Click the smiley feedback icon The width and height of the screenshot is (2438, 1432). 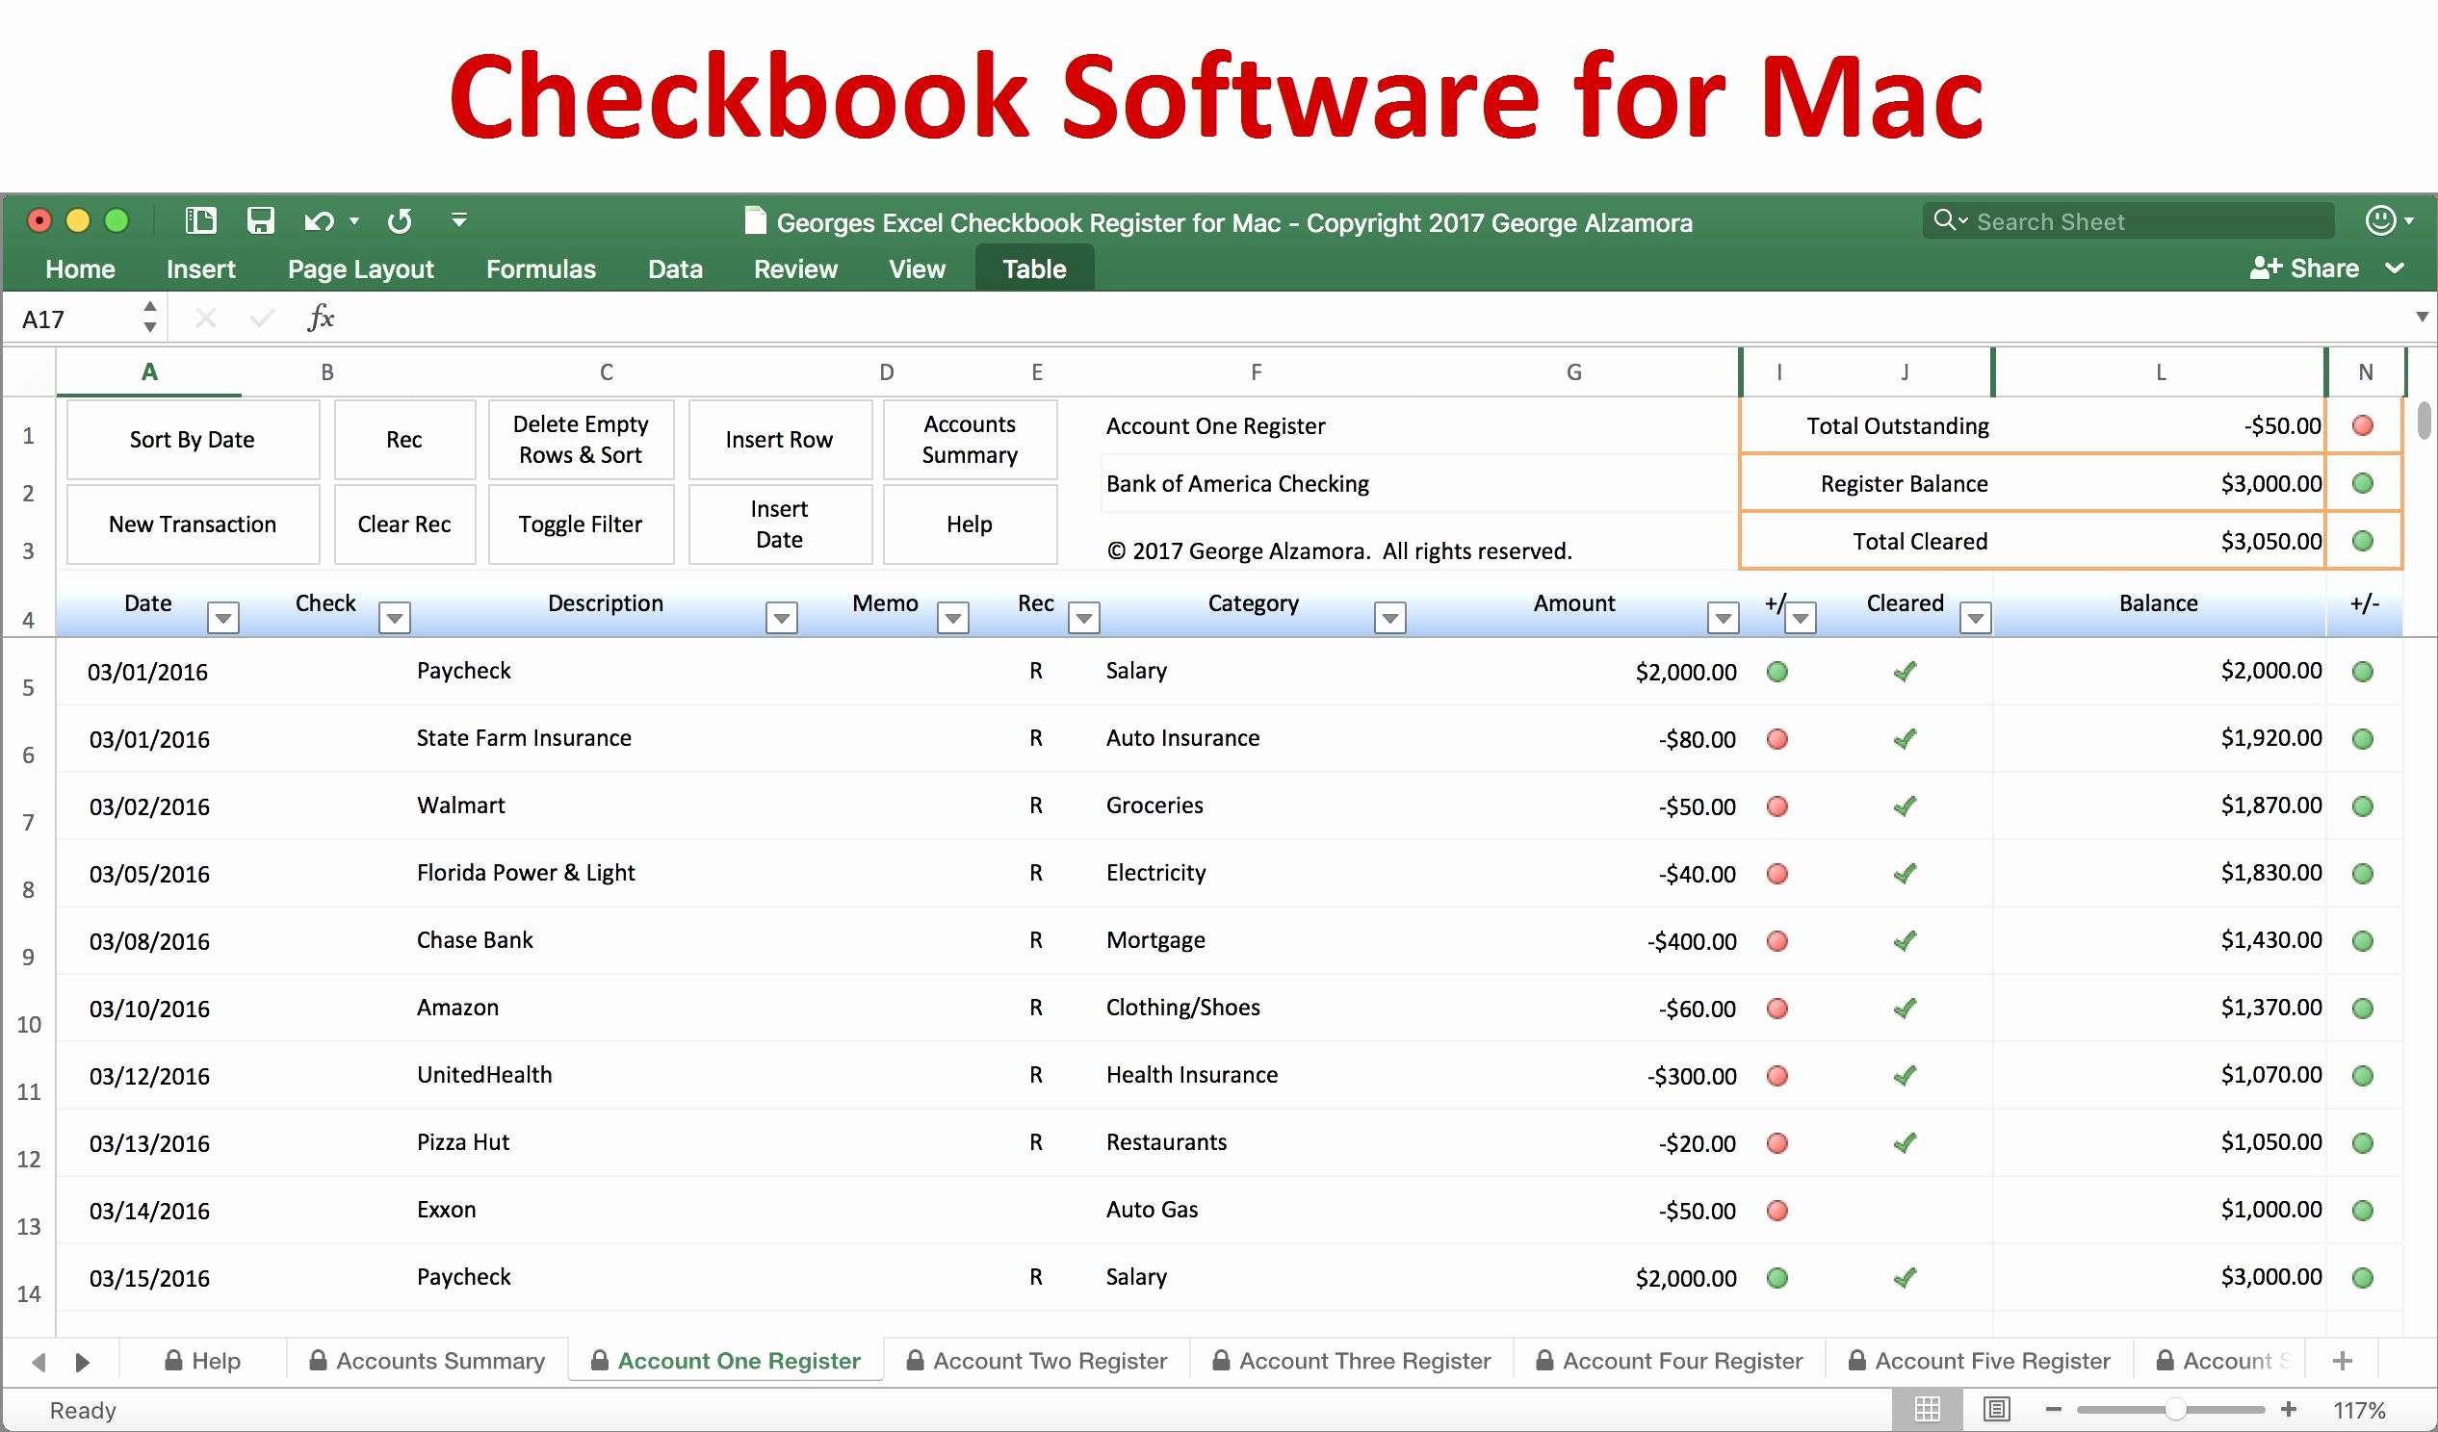tap(2381, 220)
